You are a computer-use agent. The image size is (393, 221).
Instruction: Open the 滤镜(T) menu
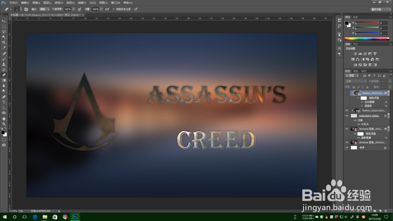coord(82,3)
